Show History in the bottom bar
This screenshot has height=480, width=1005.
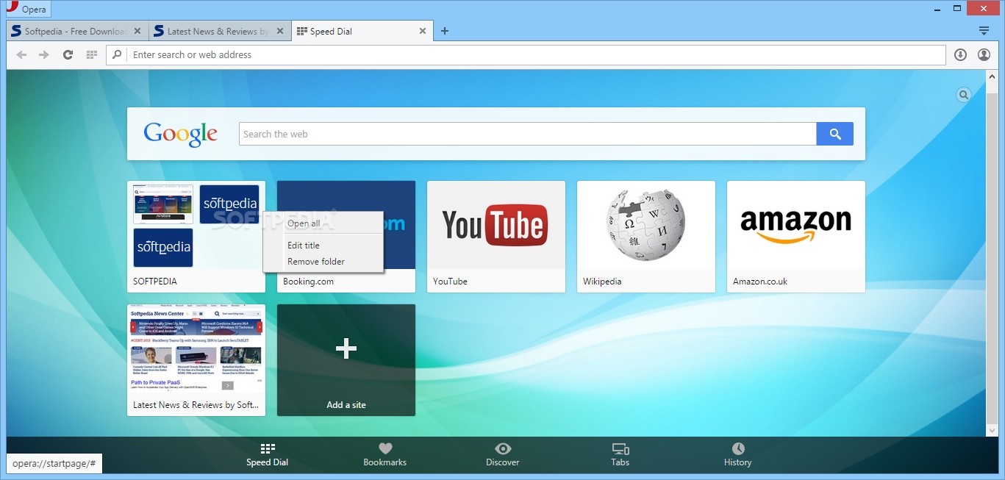[737, 454]
